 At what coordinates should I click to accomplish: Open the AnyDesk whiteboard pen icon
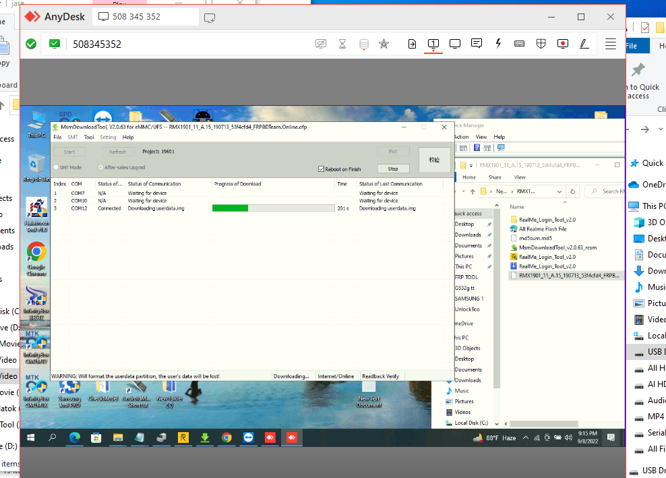click(x=584, y=44)
